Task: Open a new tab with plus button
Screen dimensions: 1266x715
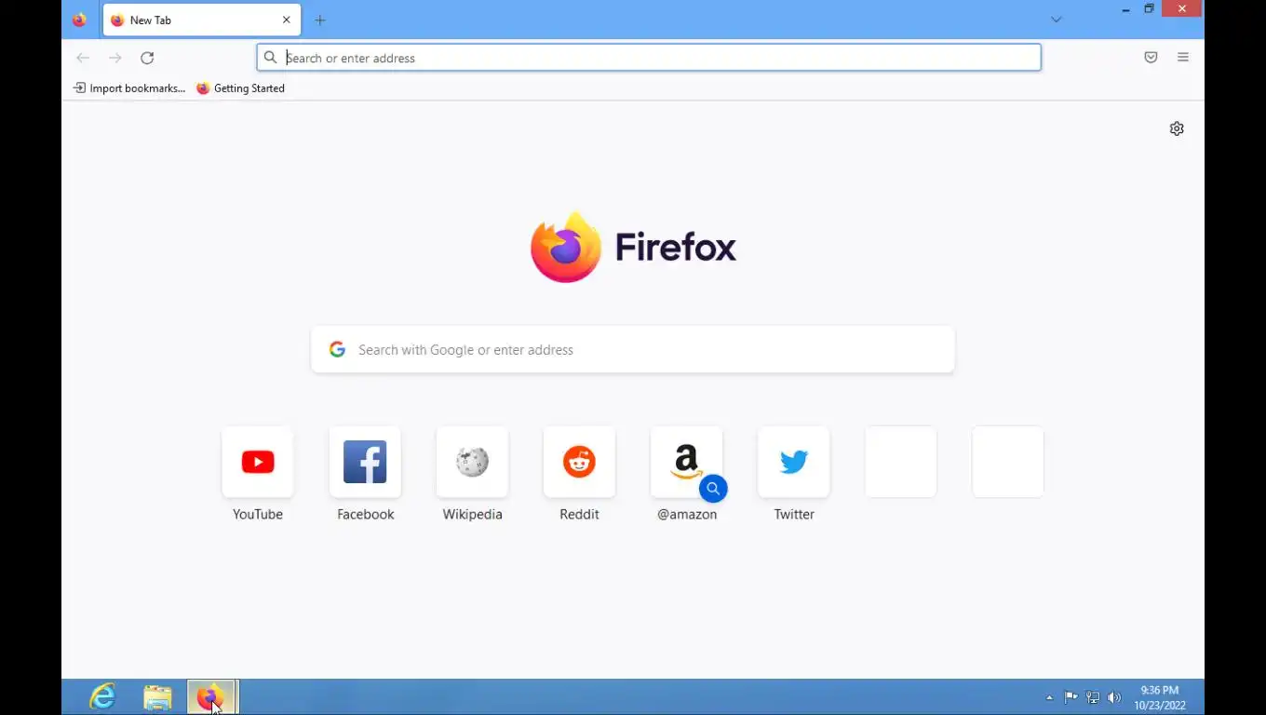Action: coord(320,20)
